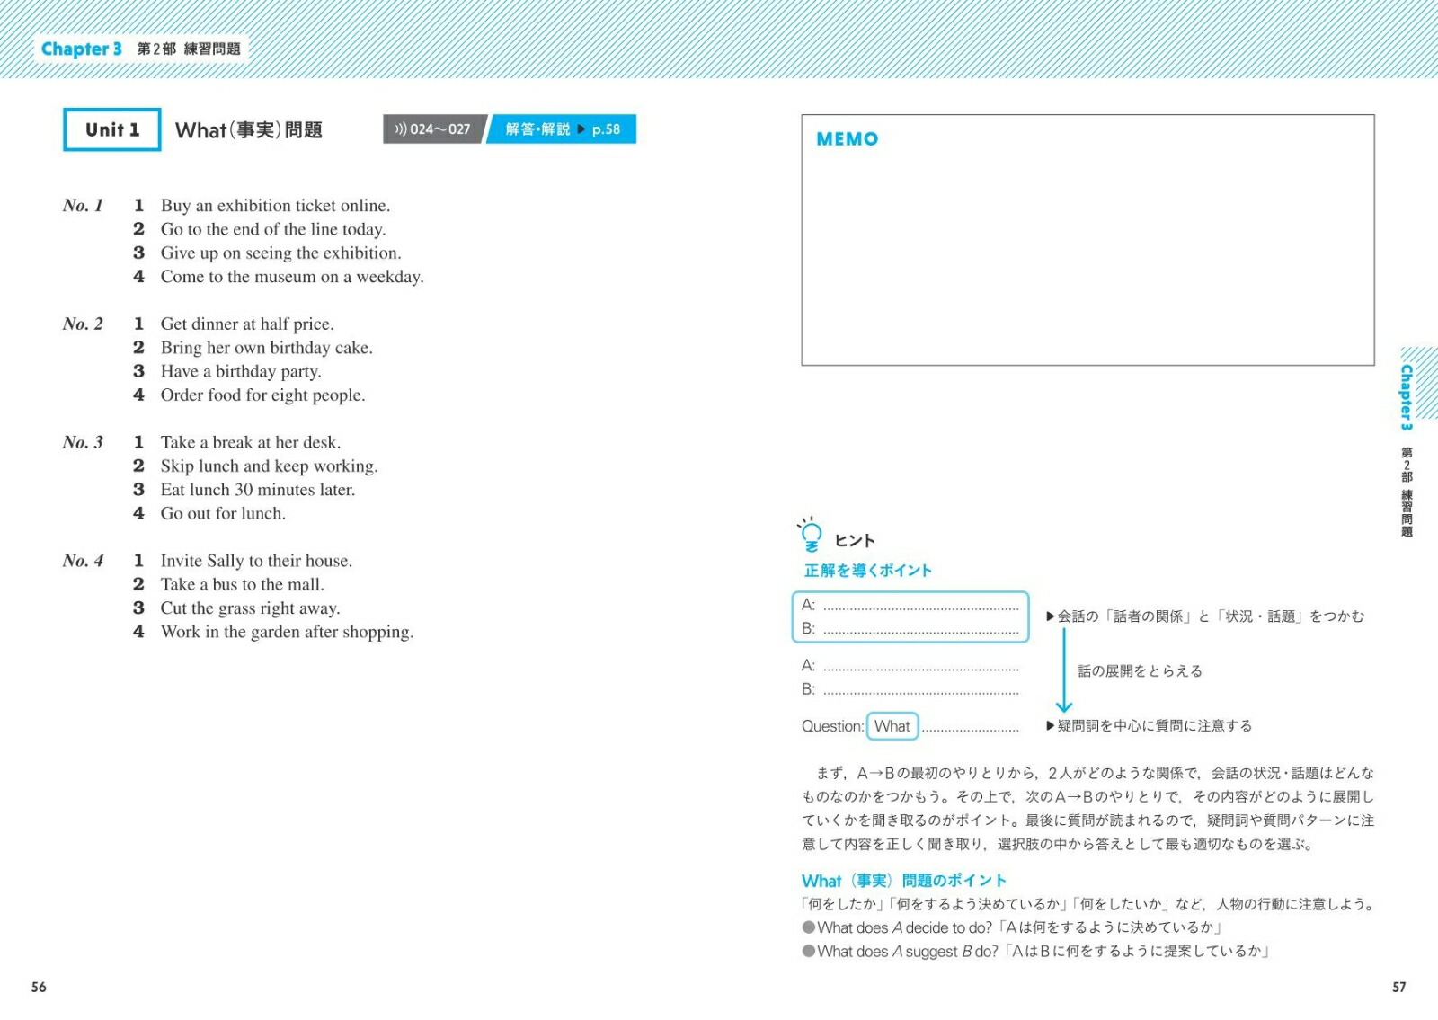Click the lightbulb hint icon
The height and width of the screenshot is (1020, 1438).
point(810,535)
